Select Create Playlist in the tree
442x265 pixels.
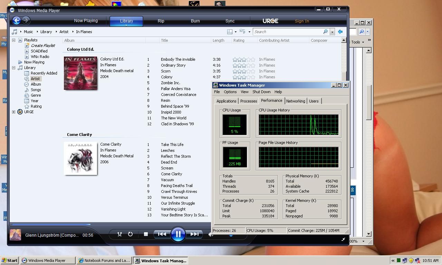point(43,46)
